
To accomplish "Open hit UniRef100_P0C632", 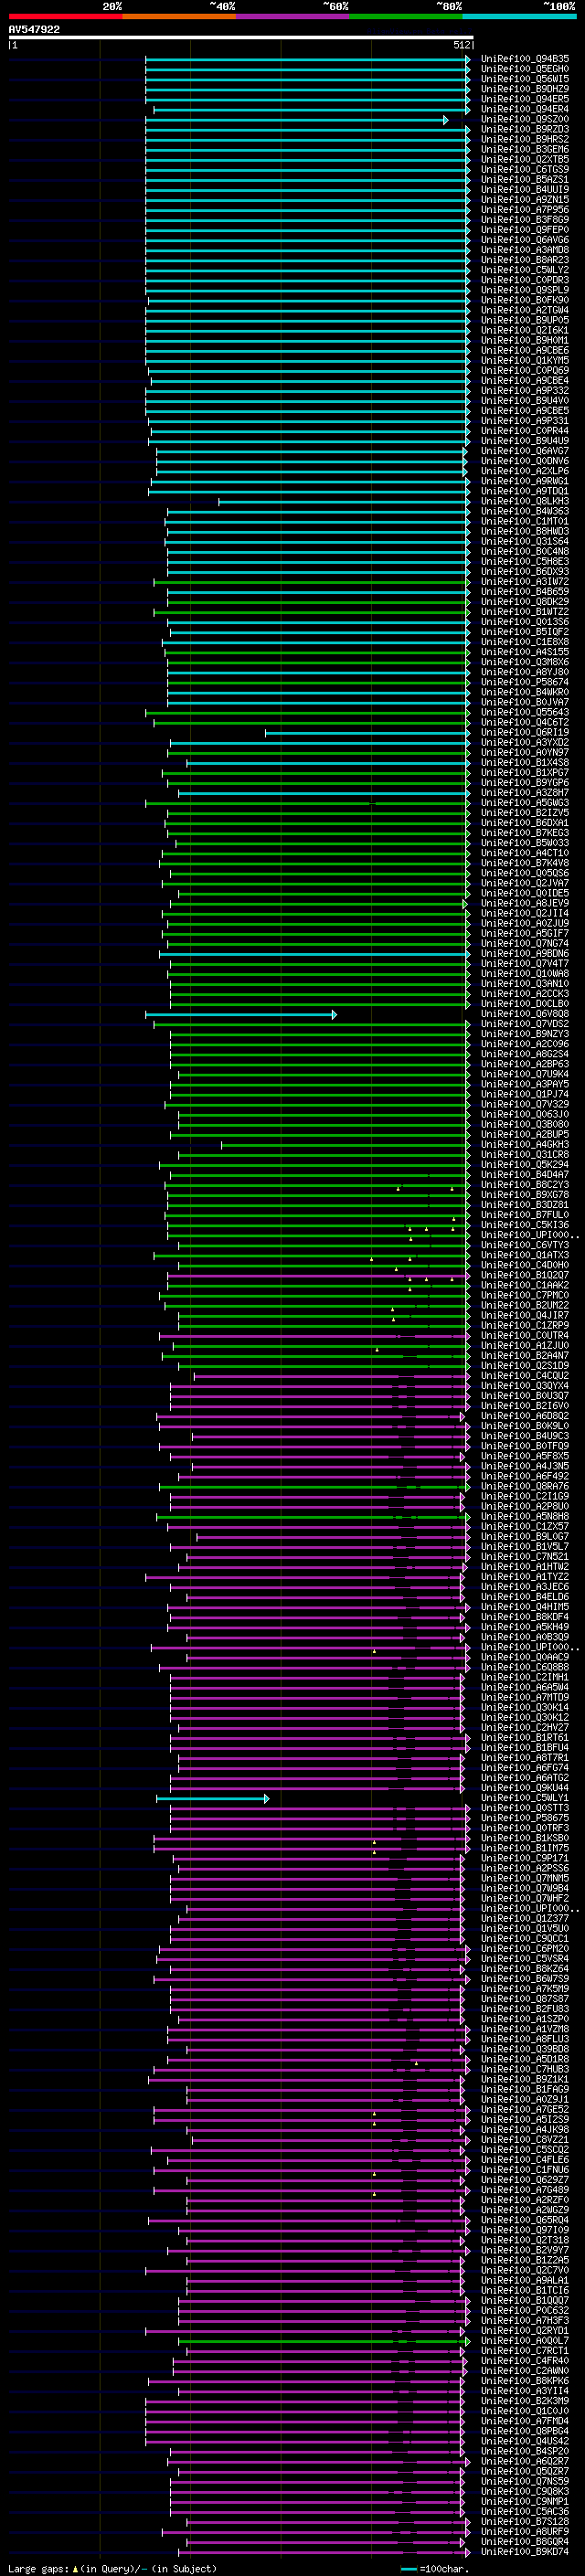I will [x=525, y=2310].
